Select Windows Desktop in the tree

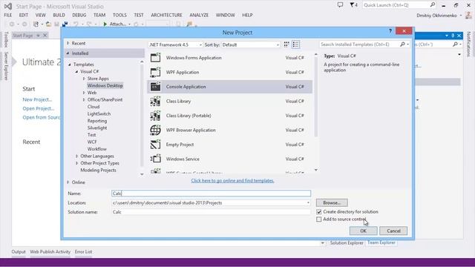105,86
